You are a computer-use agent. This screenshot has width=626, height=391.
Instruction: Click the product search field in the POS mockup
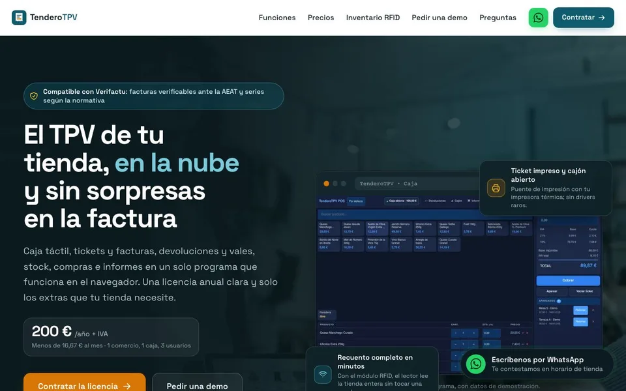425,214
